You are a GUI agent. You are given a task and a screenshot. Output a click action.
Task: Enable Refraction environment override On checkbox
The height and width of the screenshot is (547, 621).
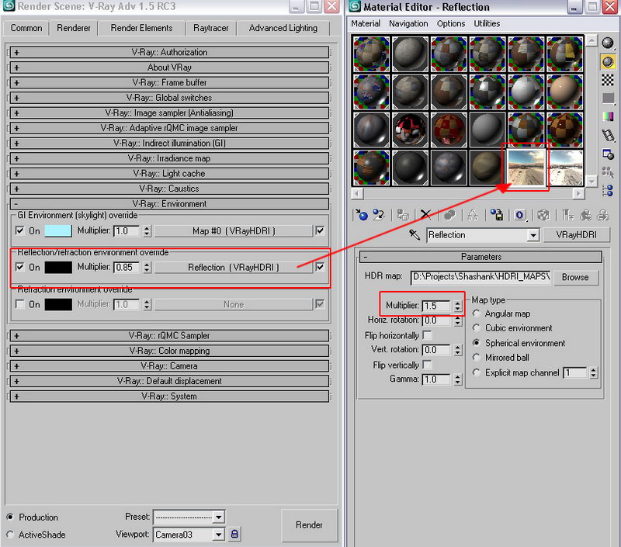[20, 305]
